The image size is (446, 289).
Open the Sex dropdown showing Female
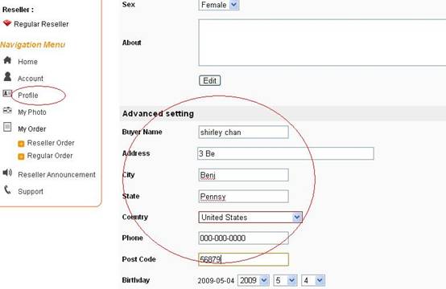[x=219, y=5]
